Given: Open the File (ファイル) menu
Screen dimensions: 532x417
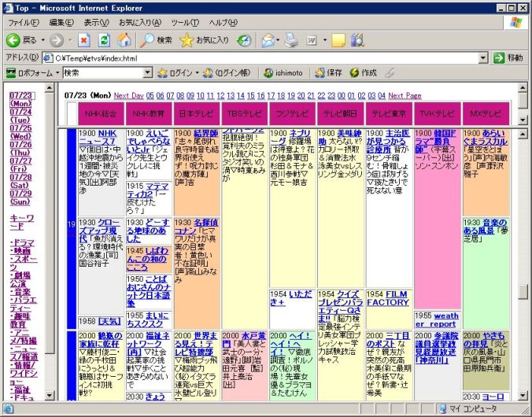Looking at the screenshot, I should pyautogui.click(x=24, y=23).
